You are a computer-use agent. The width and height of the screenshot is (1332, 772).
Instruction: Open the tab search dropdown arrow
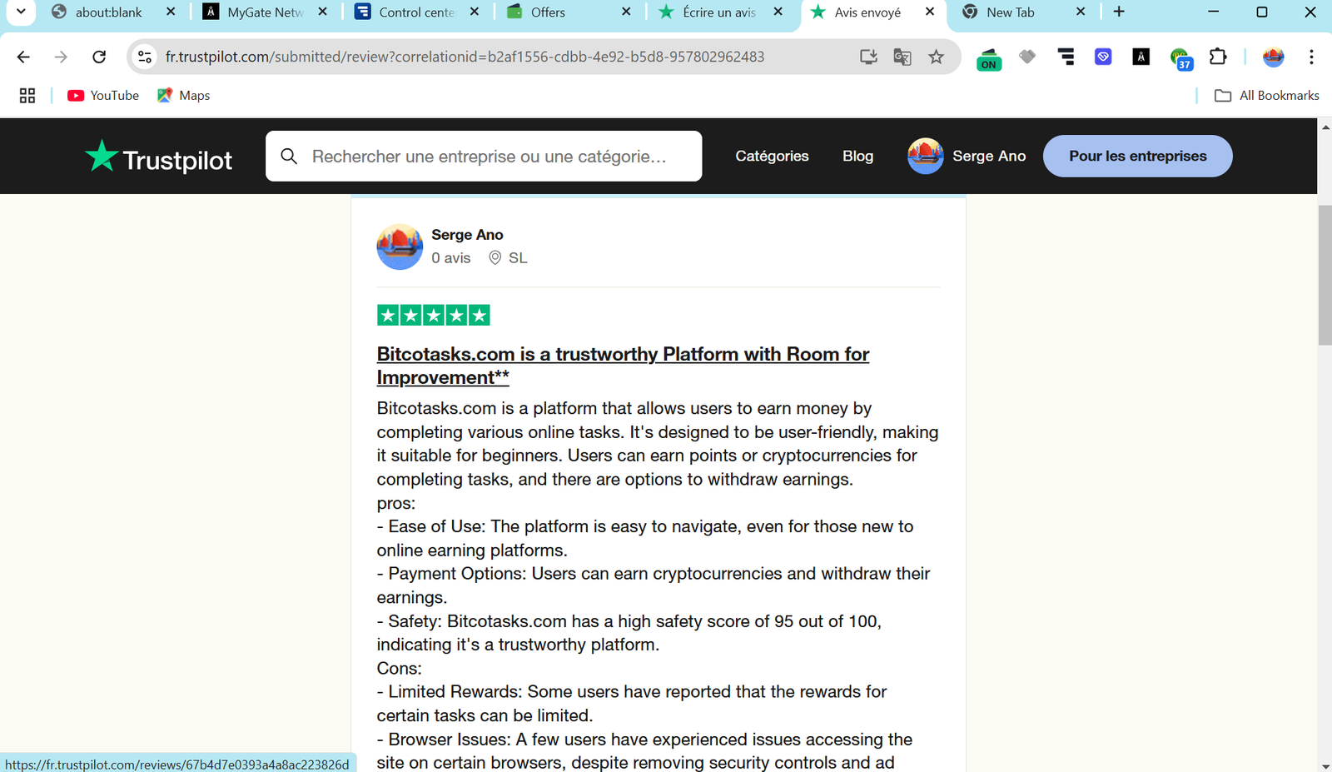tap(21, 12)
